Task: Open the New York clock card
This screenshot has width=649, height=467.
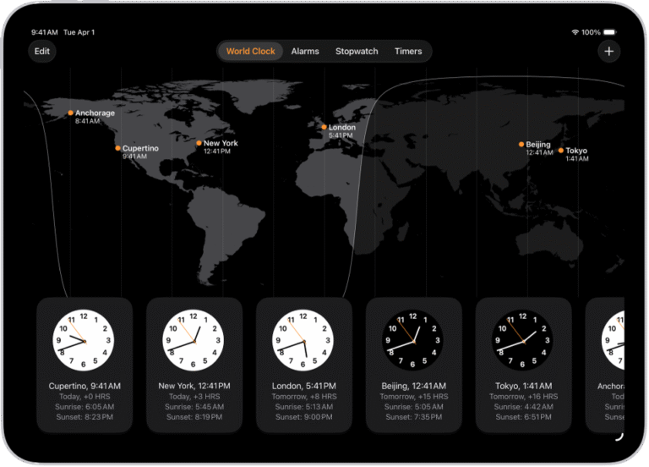Action: coord(194,365)
